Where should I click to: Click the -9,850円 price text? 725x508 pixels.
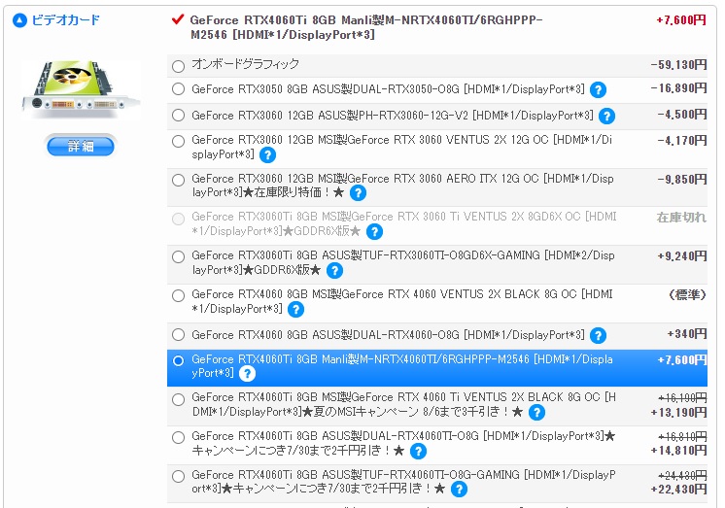(x=682, y=180)
